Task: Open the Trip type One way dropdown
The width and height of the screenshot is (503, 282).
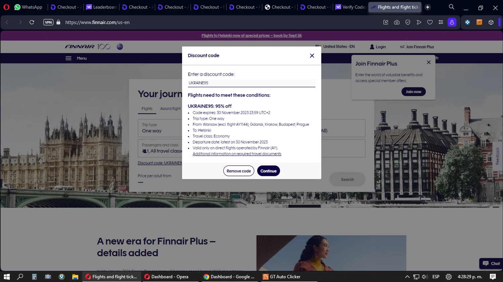Action: click(160, 128)
